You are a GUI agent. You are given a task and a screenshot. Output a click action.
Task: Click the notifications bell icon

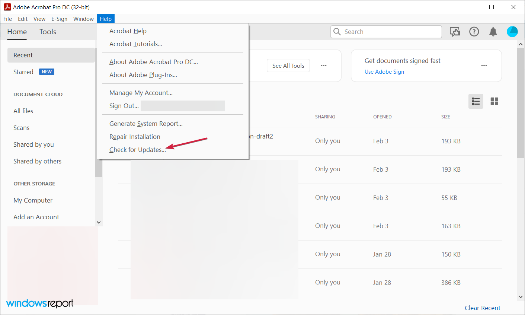tap(493, 32)
